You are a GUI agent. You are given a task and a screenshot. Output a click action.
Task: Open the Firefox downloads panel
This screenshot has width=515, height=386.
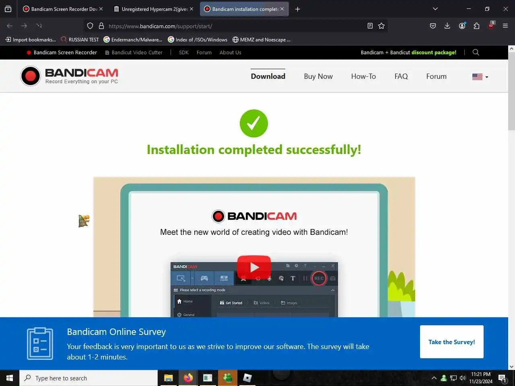point(447,26)
